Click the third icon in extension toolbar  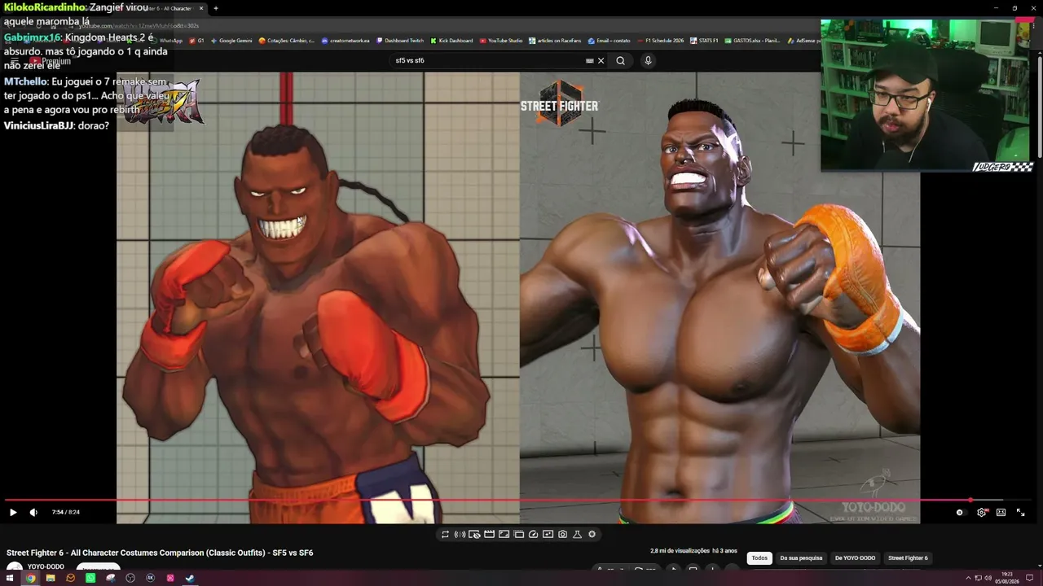(x=474, y=534)
